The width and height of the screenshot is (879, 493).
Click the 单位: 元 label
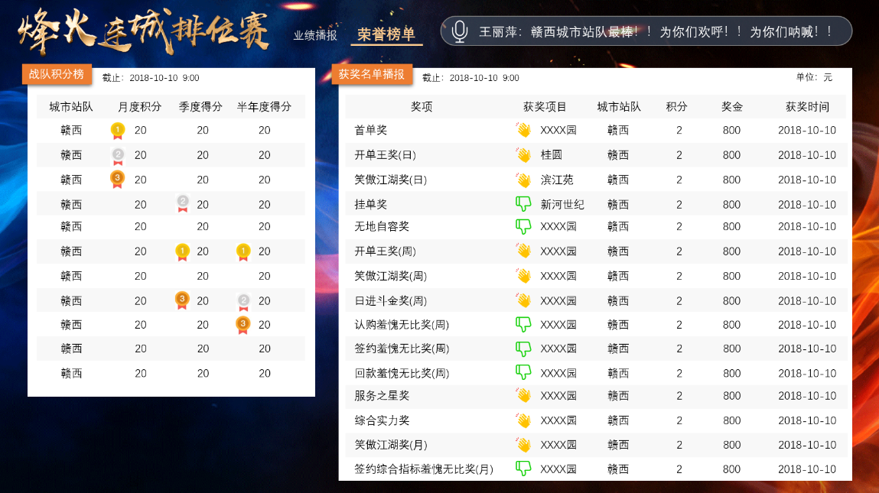(x=814, y=77)
